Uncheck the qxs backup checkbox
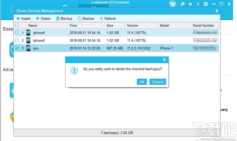Viewport: 237px width, 141px height. (17, 48)
